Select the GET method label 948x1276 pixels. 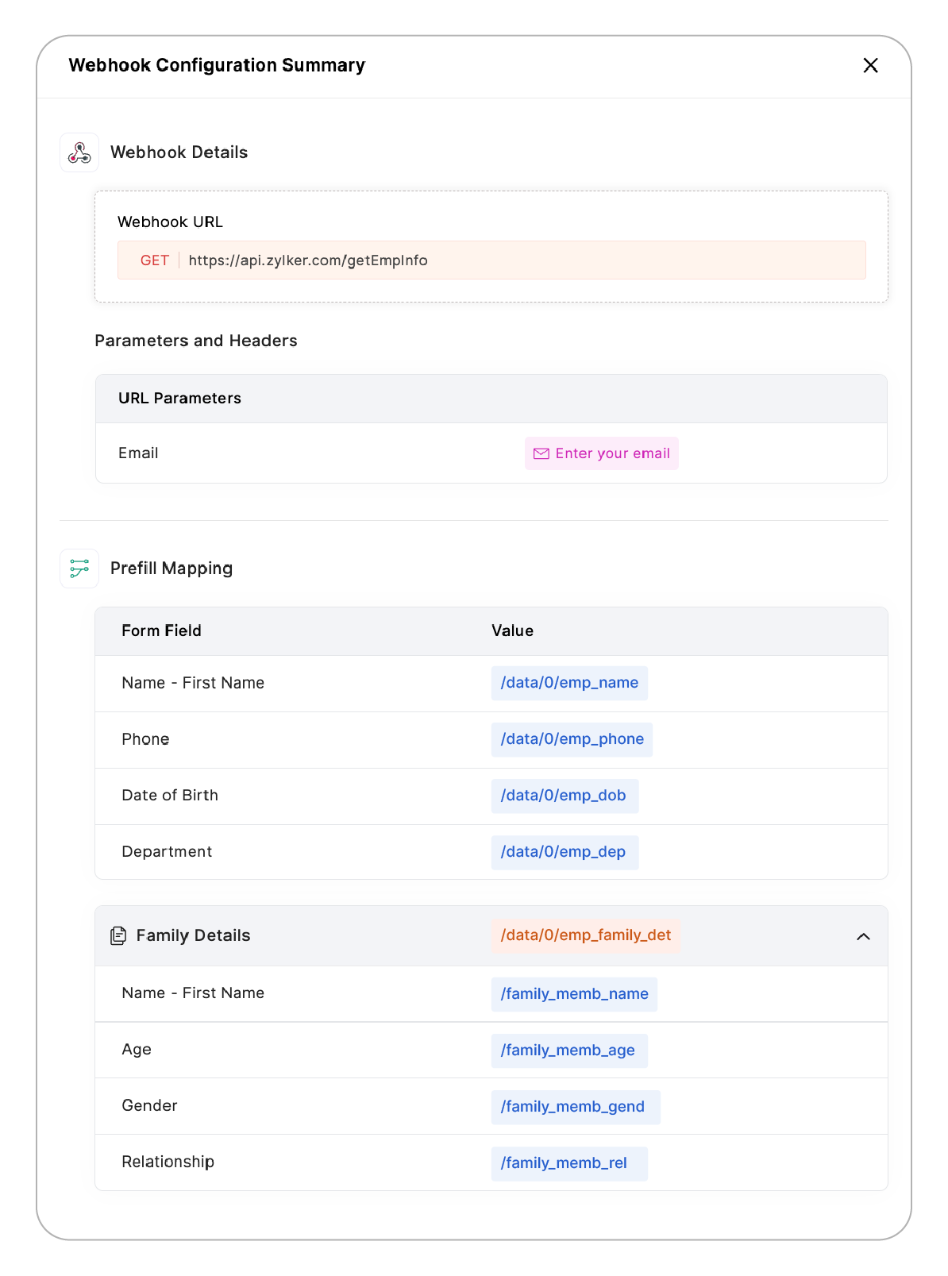pos(154,260)
